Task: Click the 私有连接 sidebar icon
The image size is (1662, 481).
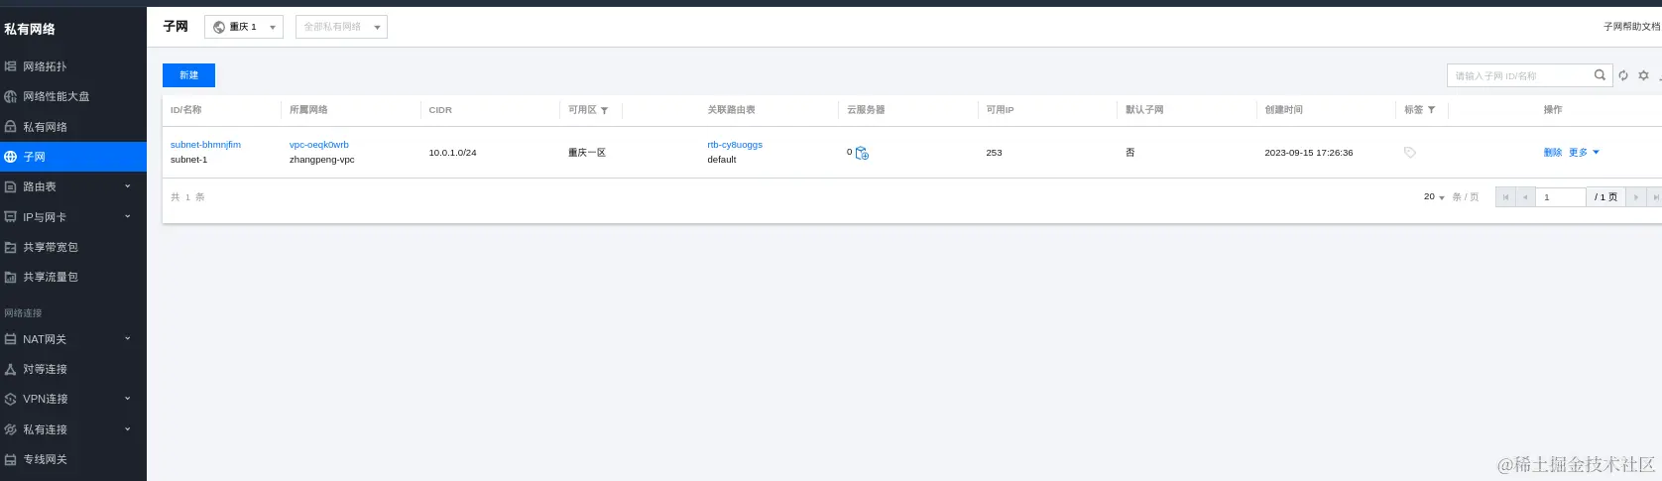Action: 11,429
